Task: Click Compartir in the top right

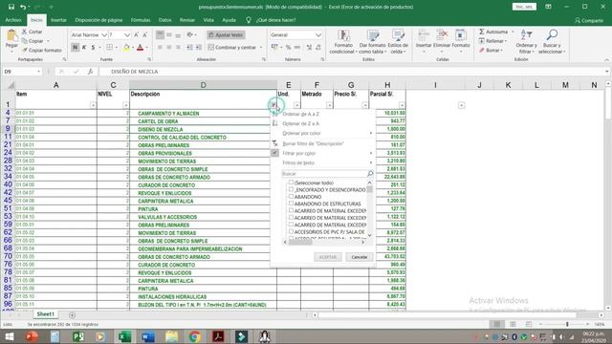Action: tap(589, 20)
